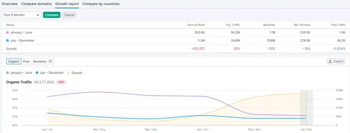Click the Semrush Rank column header
350x133 pixels.
point(196,25)
